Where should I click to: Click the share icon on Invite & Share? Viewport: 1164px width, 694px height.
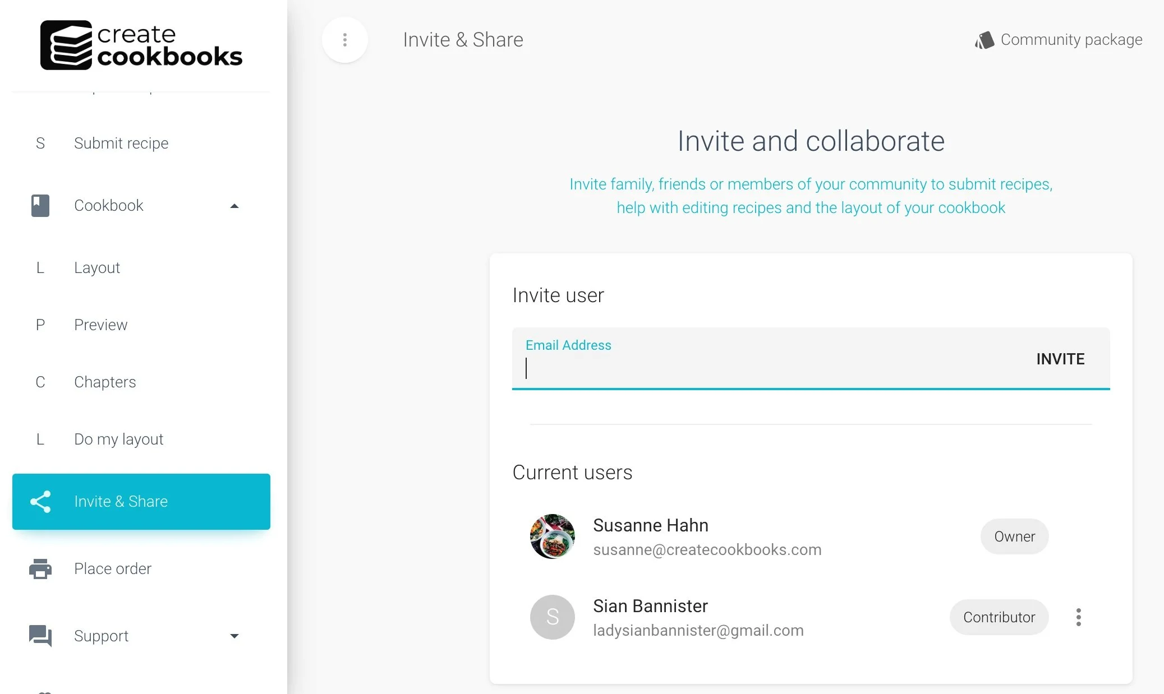pyautogui.click(x=40, y=502)
